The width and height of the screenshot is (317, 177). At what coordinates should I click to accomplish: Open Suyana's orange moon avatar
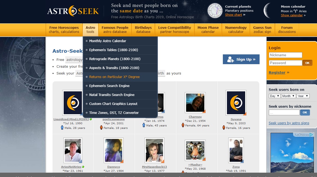[236, 103]
